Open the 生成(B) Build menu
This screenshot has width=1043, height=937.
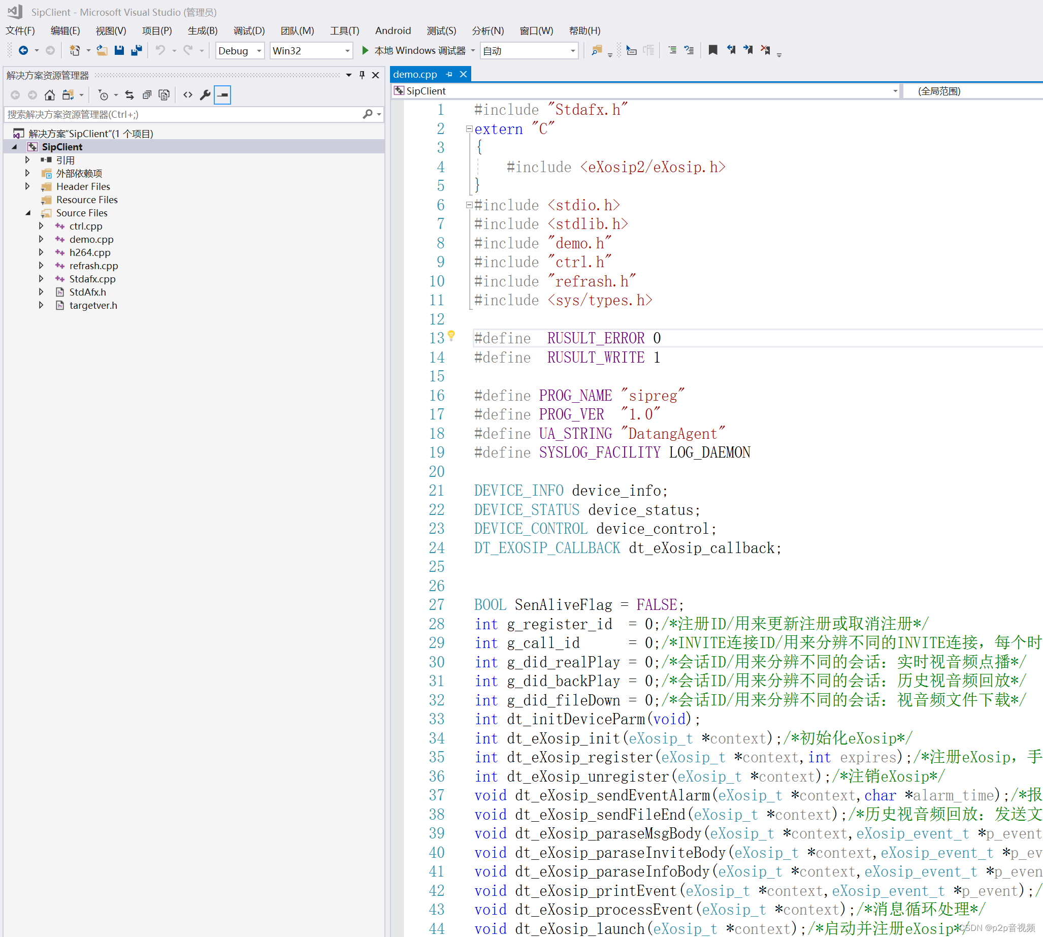(x=202, y=31)
